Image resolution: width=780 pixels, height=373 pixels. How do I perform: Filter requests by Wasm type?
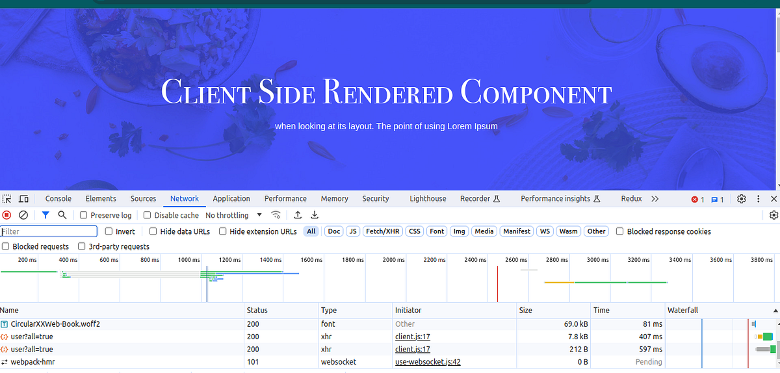click(x=569, y=231)
